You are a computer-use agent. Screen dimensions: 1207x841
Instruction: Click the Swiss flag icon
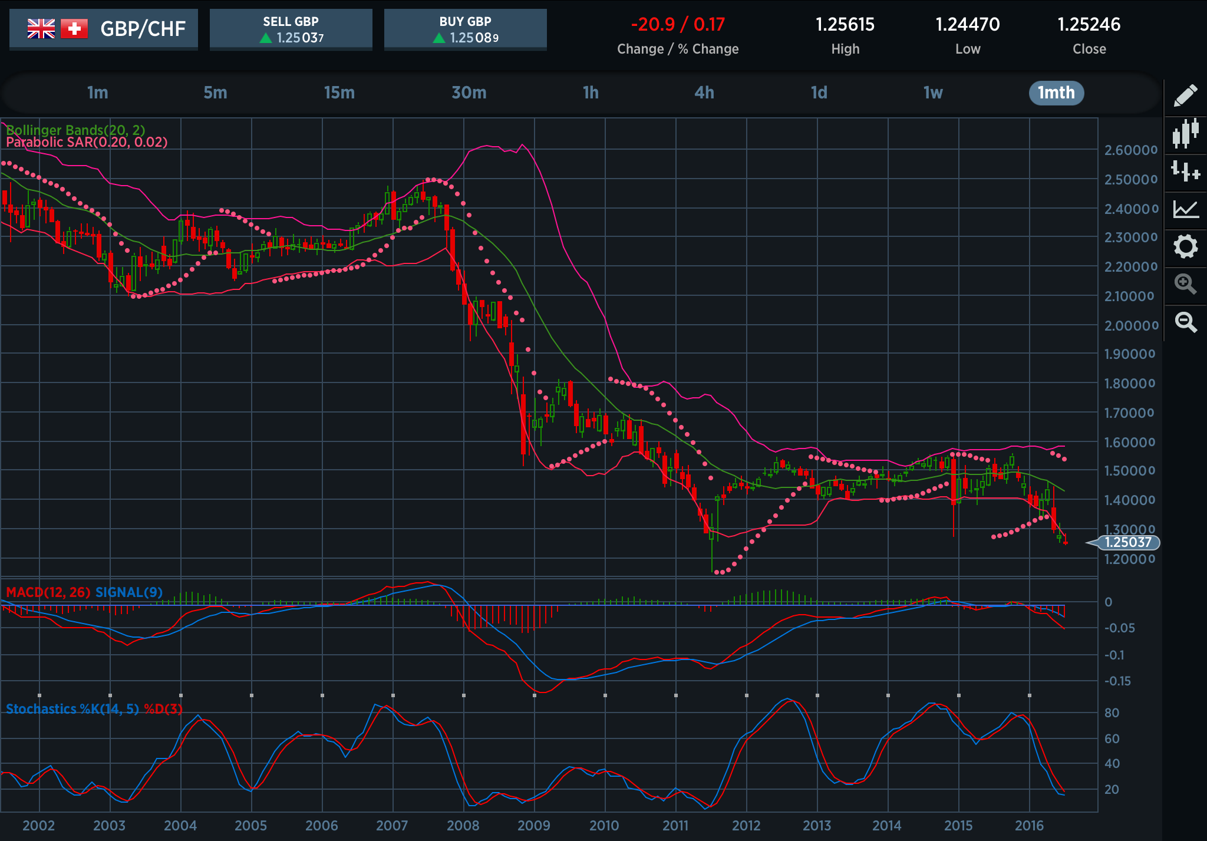(74, 28)
